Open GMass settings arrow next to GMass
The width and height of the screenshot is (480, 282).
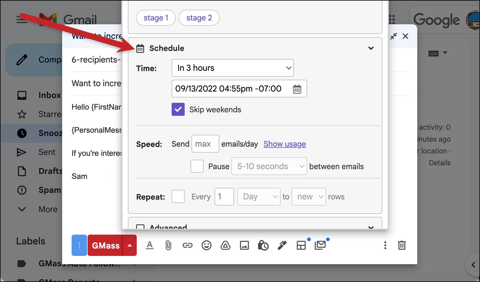click(x=130, y=245)
